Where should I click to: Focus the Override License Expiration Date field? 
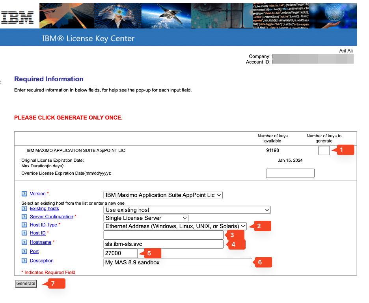(290, 173)
